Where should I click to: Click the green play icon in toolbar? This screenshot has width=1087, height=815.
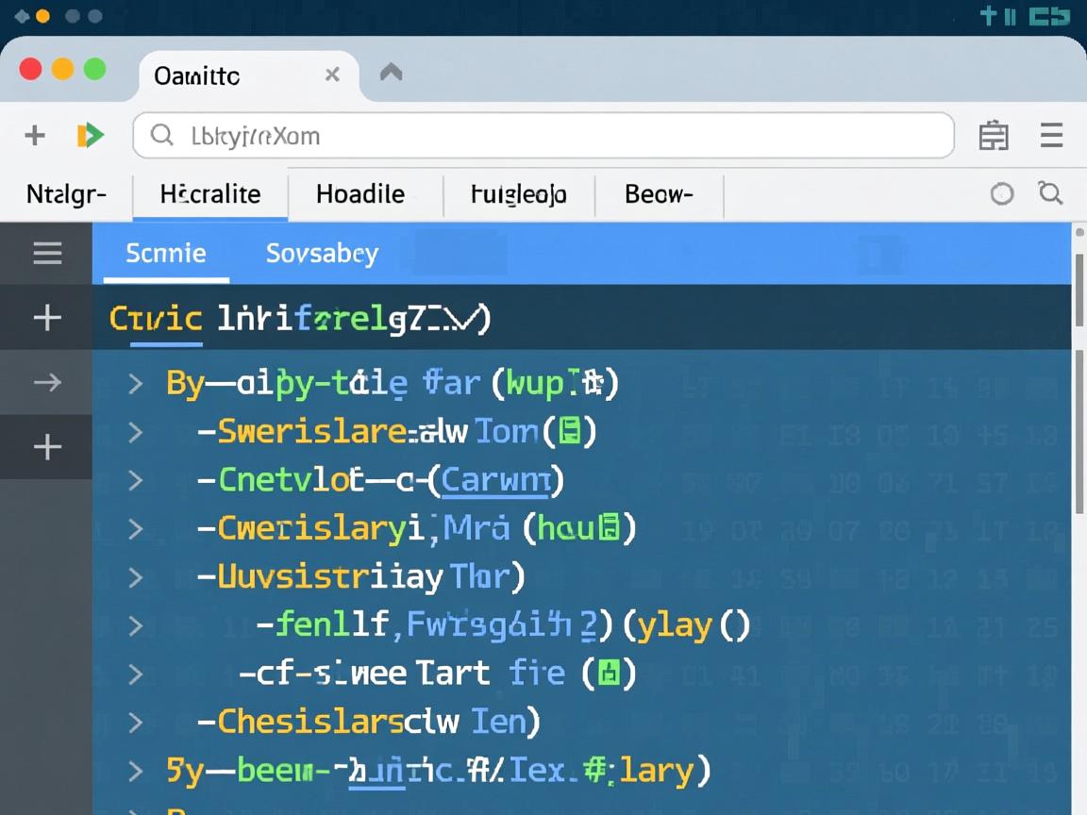(x=90, y=136)
